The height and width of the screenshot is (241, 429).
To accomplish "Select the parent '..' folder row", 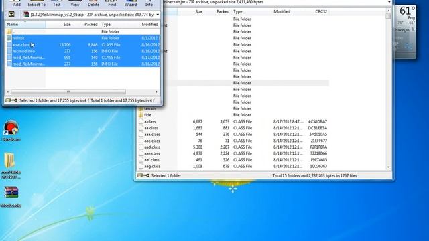I will click(x=83, y=32).
